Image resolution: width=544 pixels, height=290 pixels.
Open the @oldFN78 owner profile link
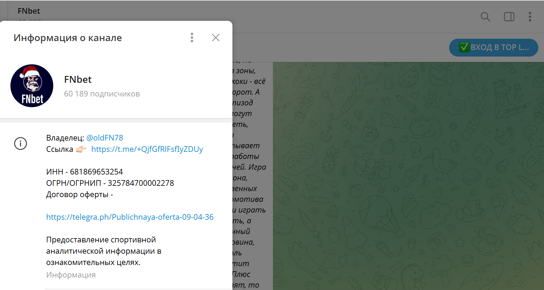click(x=104, y=138)
